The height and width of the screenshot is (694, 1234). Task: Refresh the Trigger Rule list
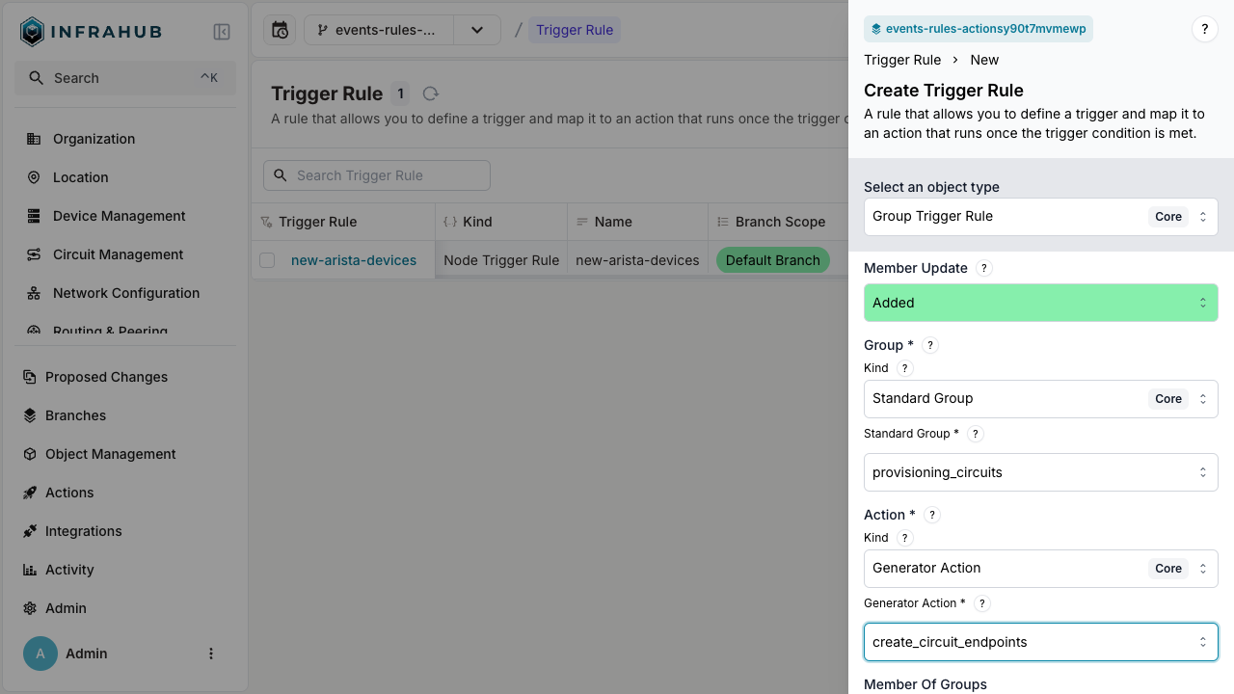coord(430,93)
